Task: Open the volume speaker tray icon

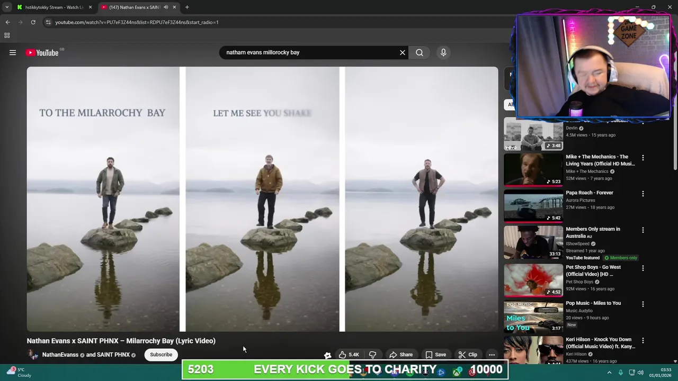Action: tap(641, 373)
